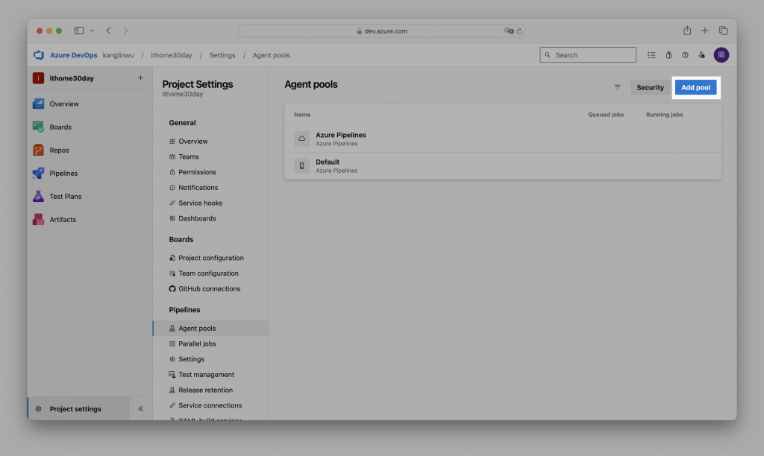Select Agent pools in the Pipelines section
764x456 pixels.
click(210, 328)
